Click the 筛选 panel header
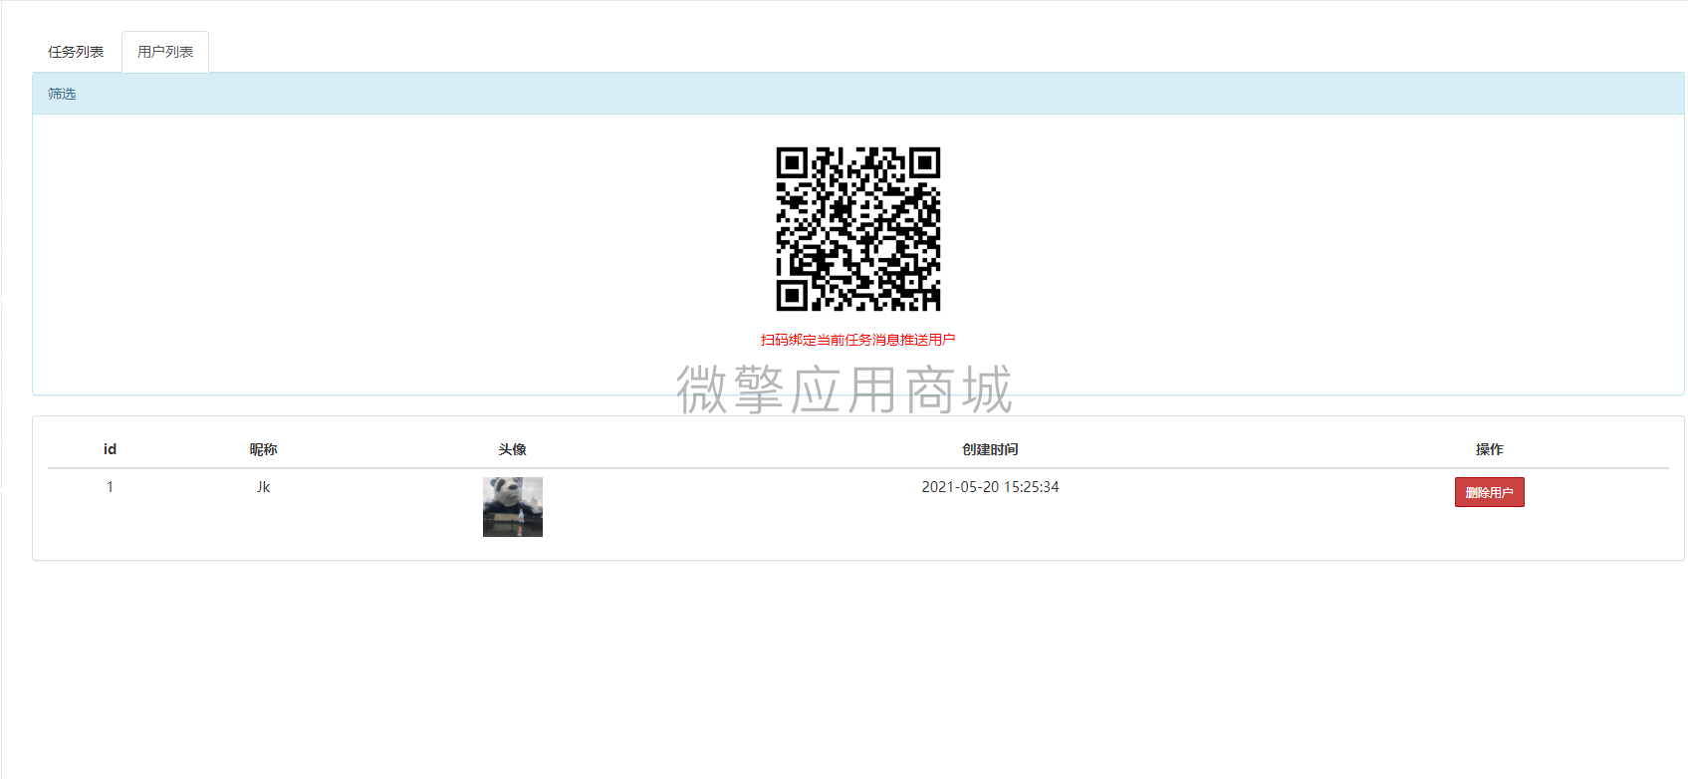This screenshot has width=1688, height=779. [858, 94]
